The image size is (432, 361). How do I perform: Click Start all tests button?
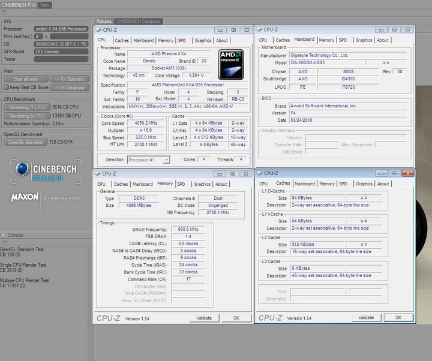click(x=26, y=79)
